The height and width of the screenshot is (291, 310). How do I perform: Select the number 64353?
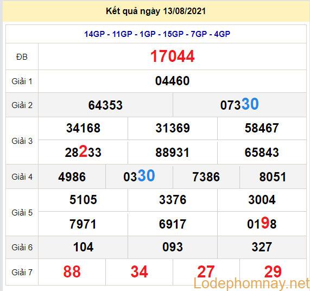pyautogui.click(x=105, y=105)
